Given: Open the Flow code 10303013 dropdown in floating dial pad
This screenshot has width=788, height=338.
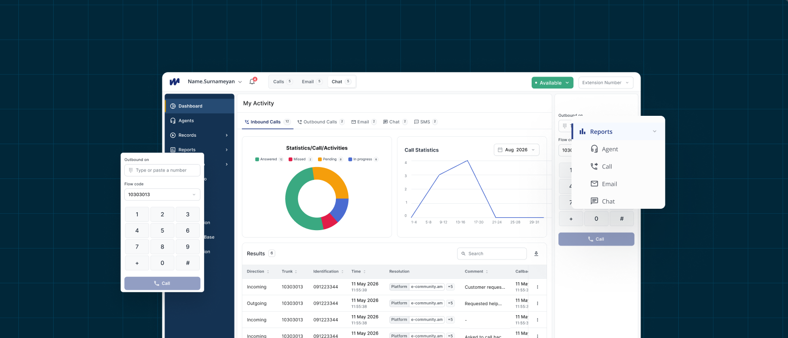Looking at the screenshot, I should [162, 194].
